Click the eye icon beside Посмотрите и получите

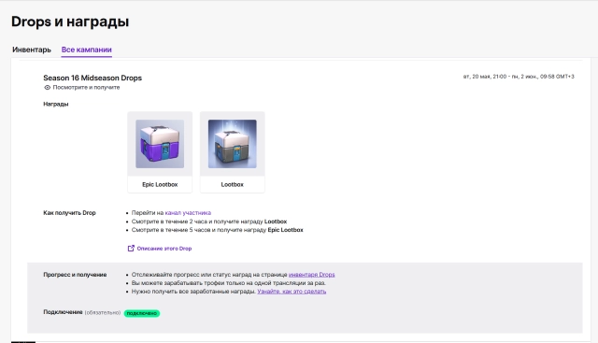tap(48, 87)
